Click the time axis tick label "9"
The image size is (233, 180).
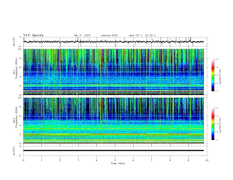pyautogui.click(x=188, y=160)
